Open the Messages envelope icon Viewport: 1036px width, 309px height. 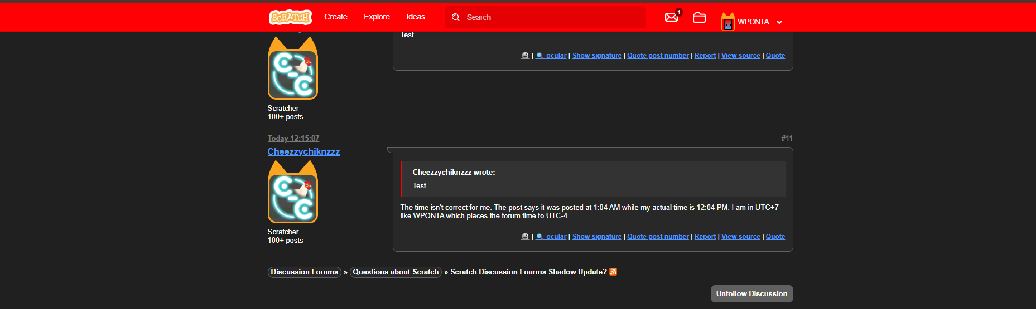tap(672, 17)
